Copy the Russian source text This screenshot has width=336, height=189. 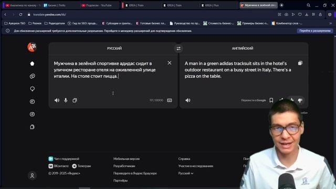[75, 100]
